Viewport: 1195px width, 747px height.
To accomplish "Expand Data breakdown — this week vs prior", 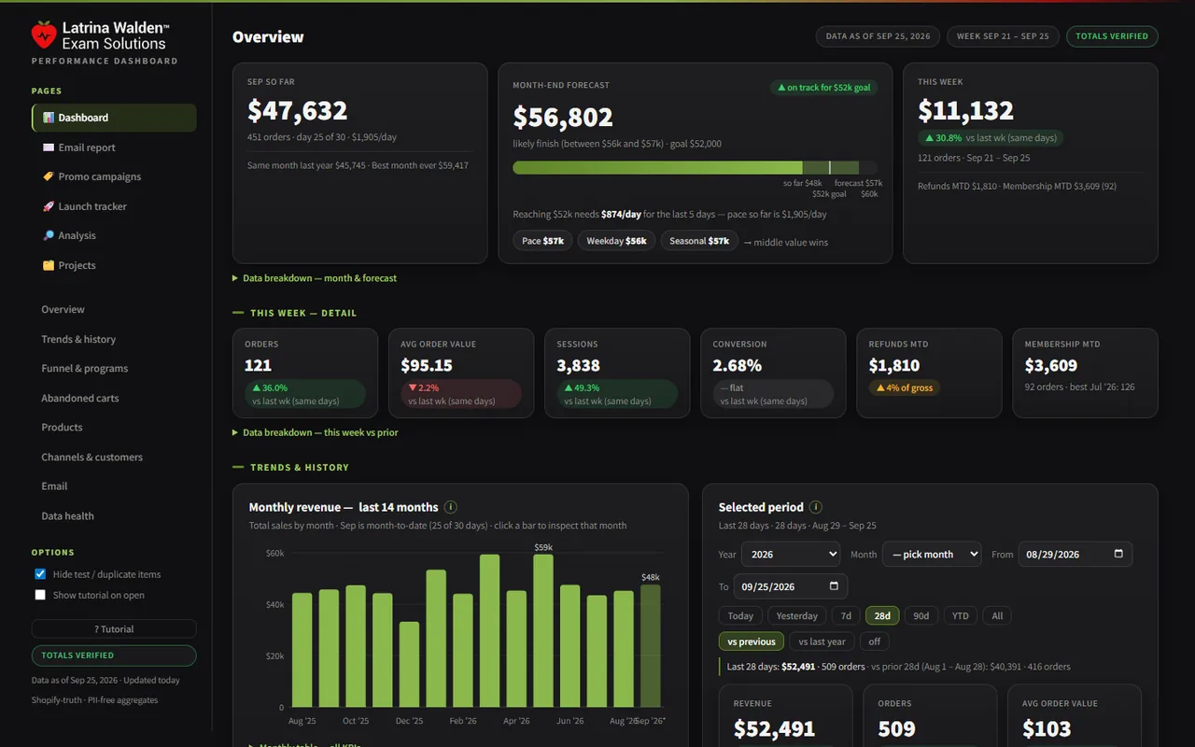I will click(x=316, y=432).
